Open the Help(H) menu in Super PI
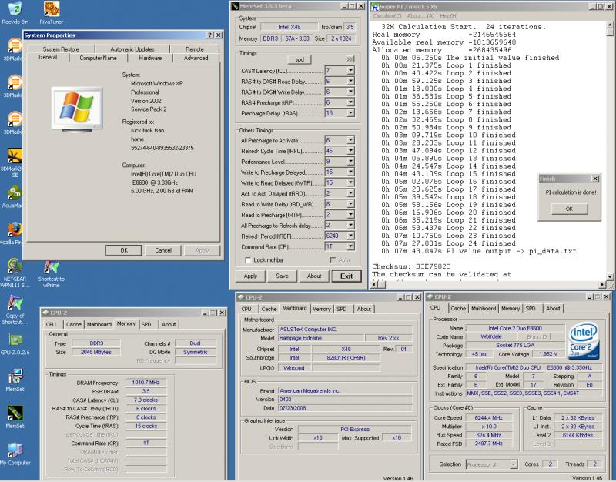 tap(449, 15)
